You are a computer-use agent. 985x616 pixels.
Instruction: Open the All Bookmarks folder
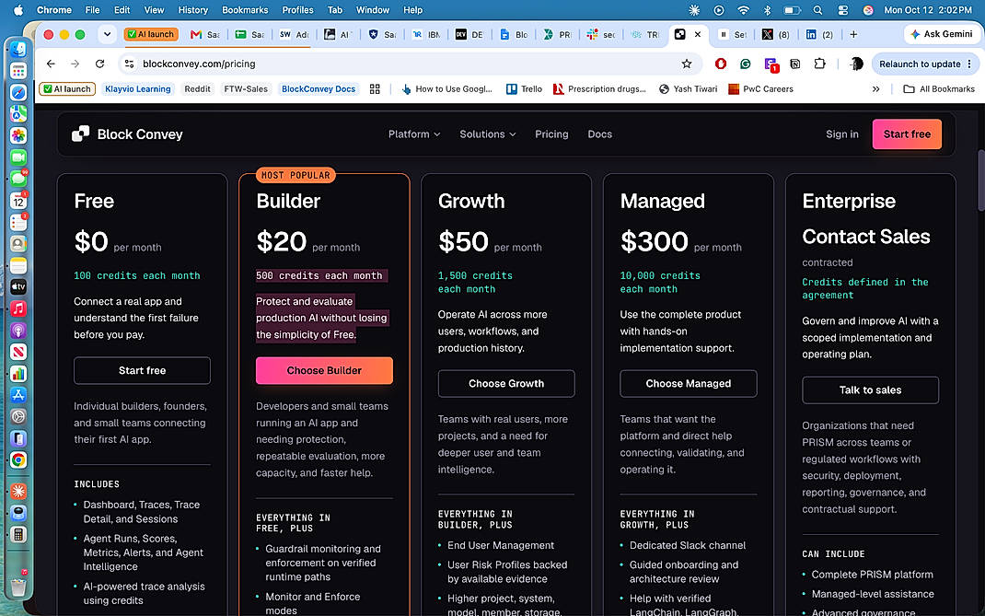pos(939,89)
